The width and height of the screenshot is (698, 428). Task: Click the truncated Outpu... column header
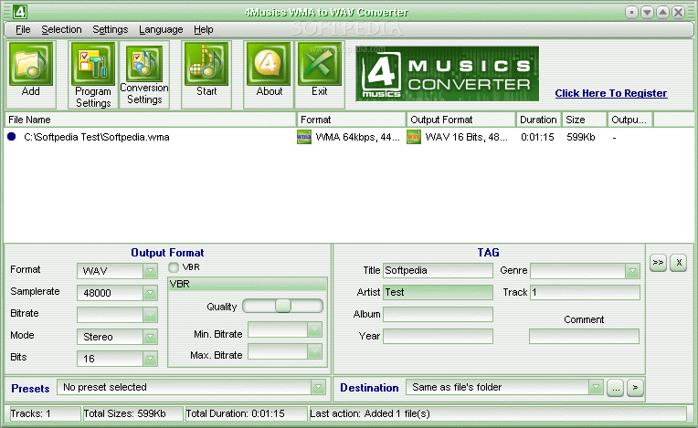click(630, 120)
